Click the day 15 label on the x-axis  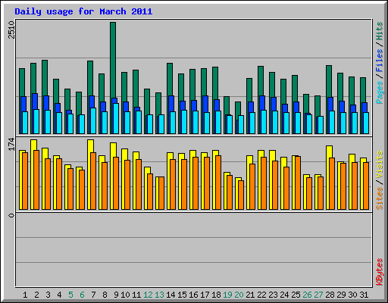[182, 295]
